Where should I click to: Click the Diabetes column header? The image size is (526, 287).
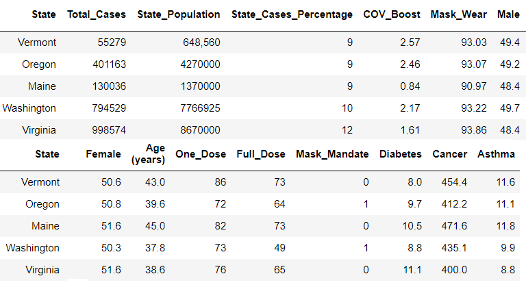[x=401, y=154]
